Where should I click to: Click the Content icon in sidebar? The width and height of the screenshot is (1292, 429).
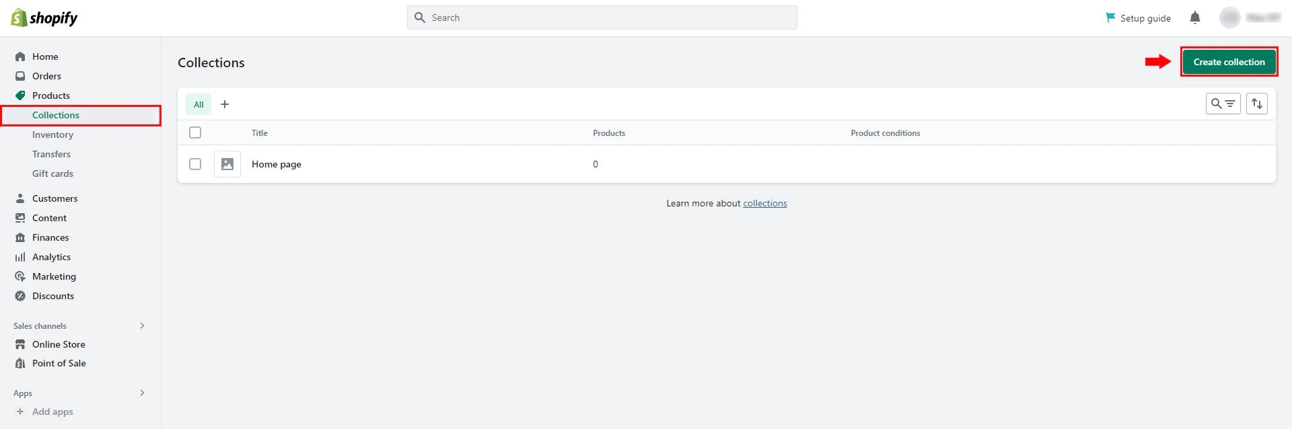tap(20, 218)
